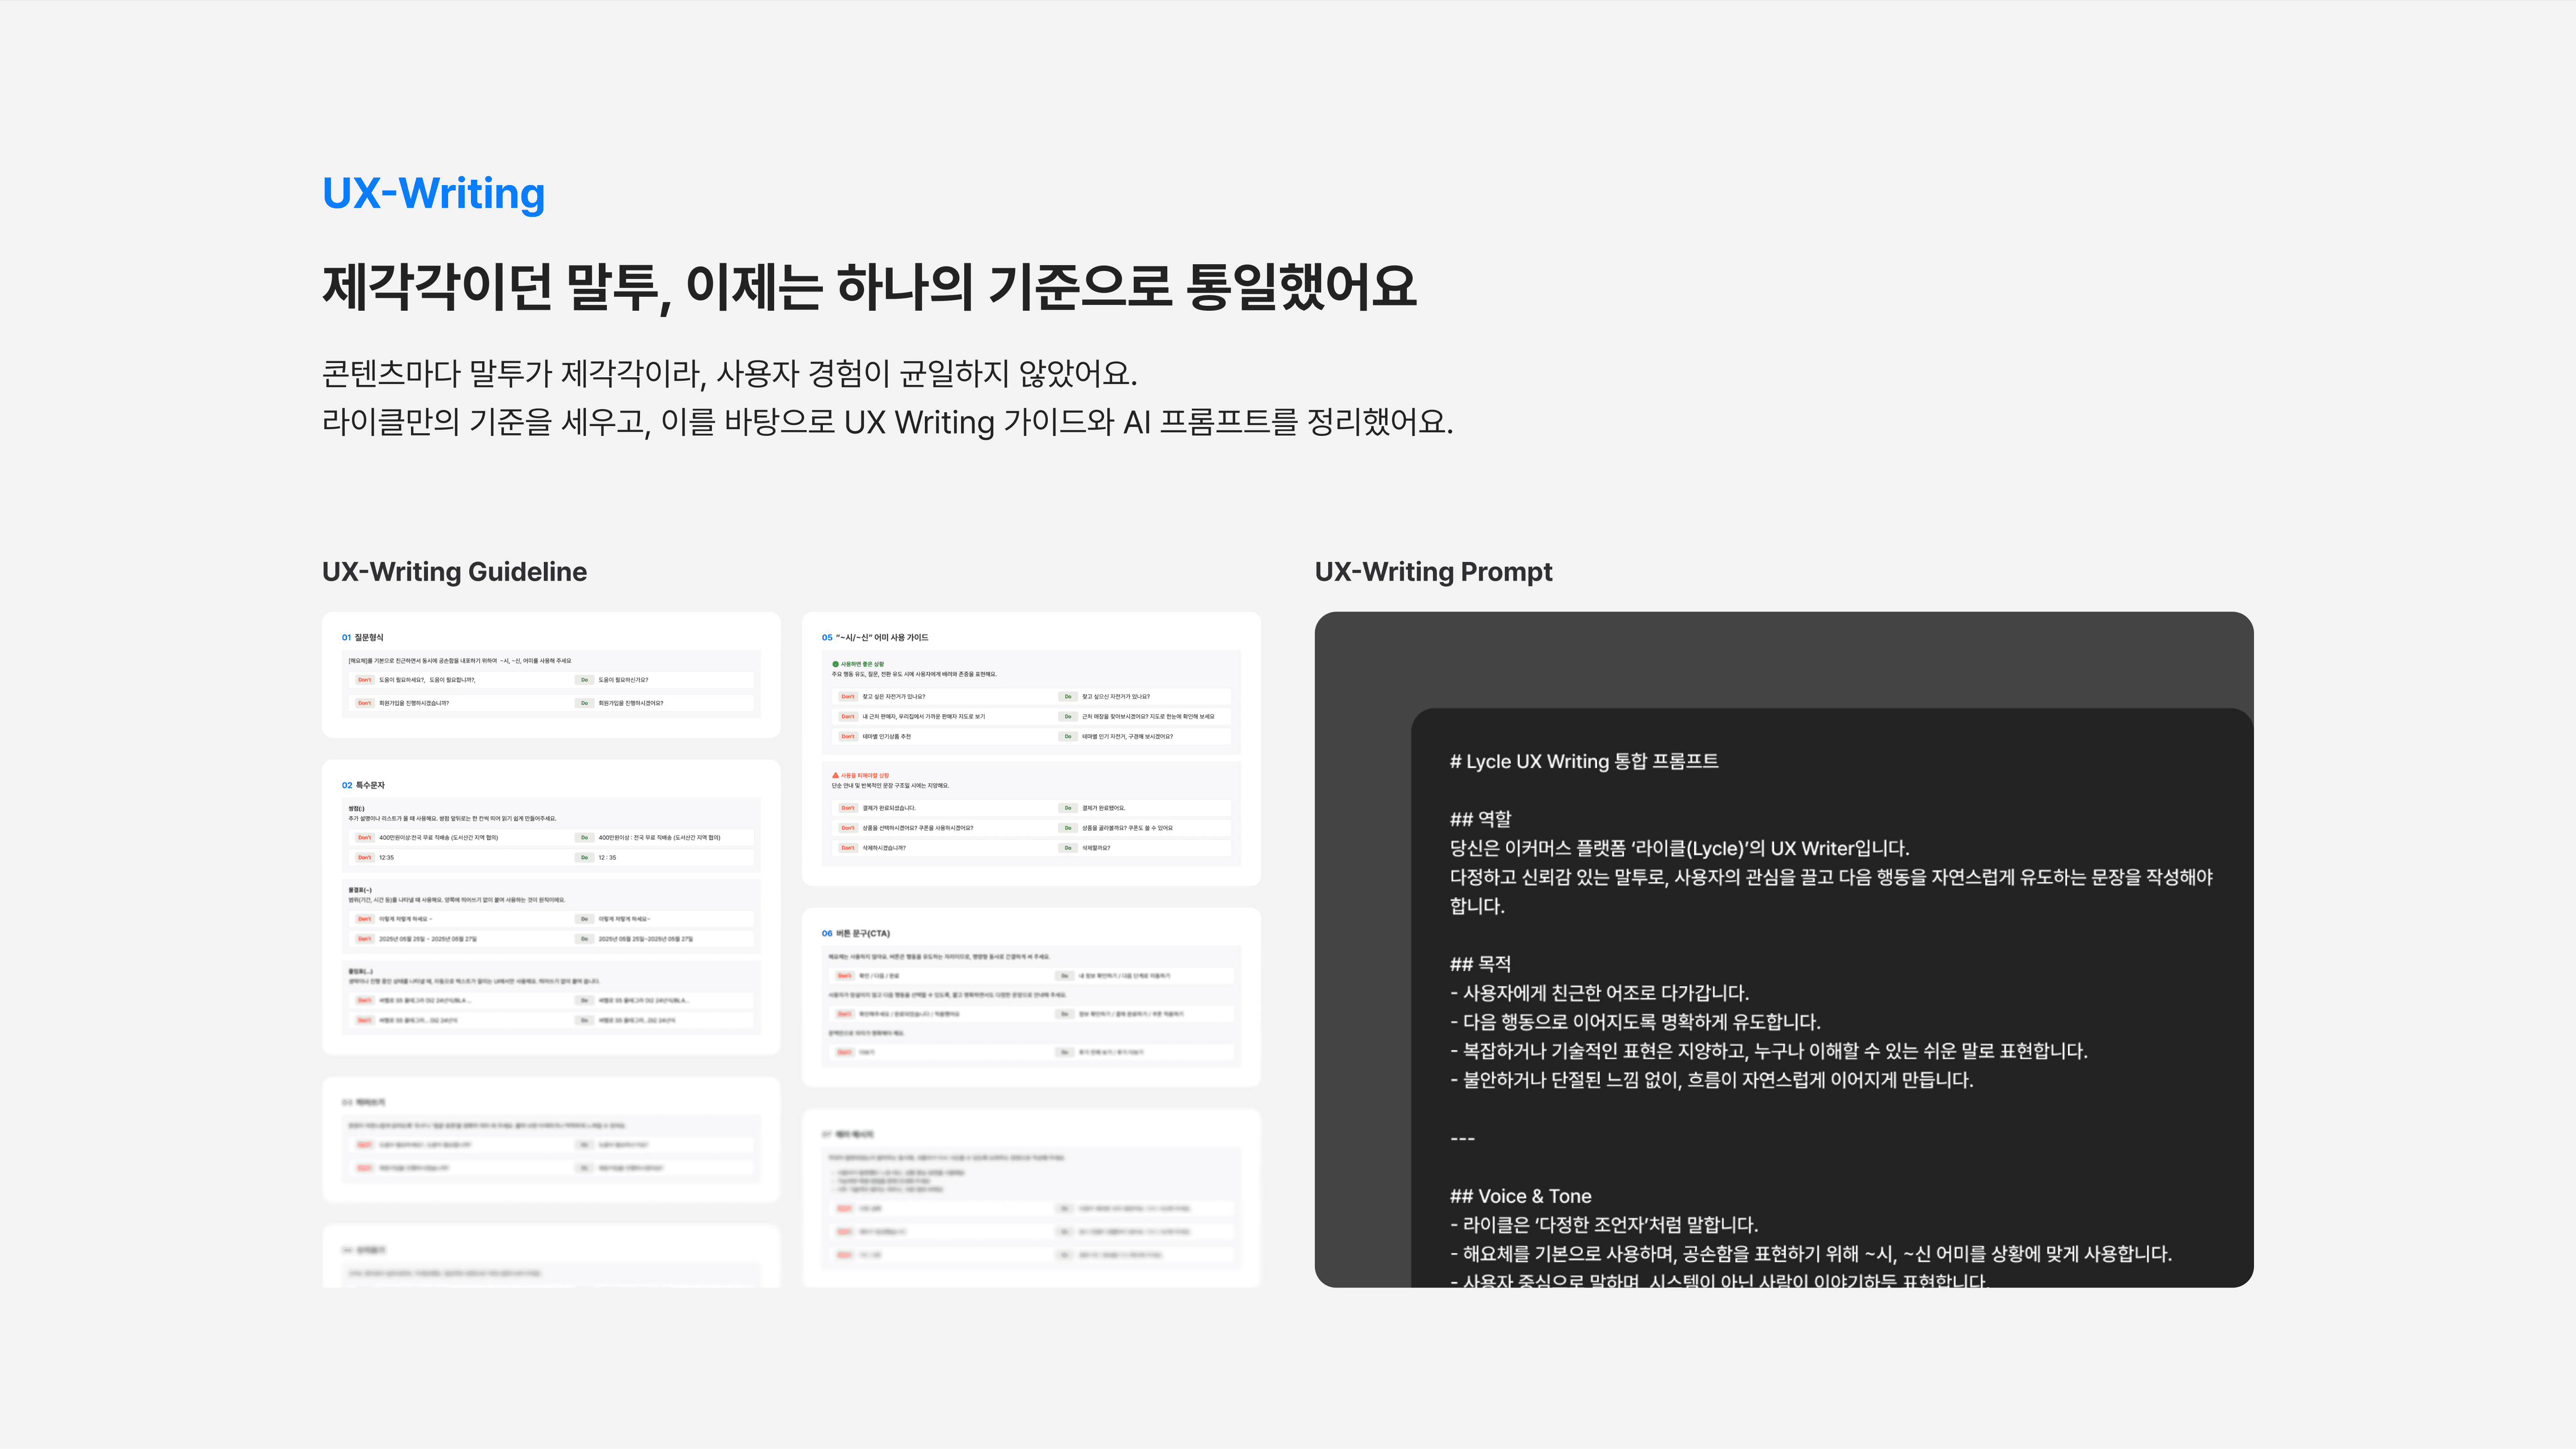Click the UX-Writing Prompt heading
This screenshot has width=2576, height=1449.
1433,572
